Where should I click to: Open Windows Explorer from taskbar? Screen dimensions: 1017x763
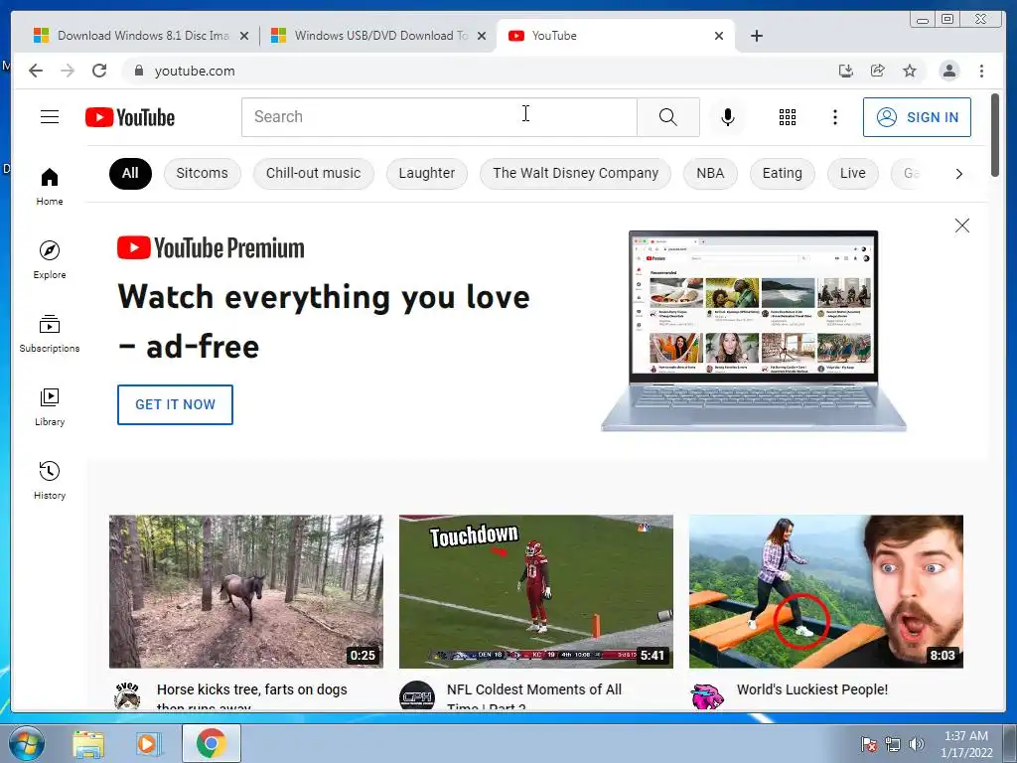pos(88,743)
